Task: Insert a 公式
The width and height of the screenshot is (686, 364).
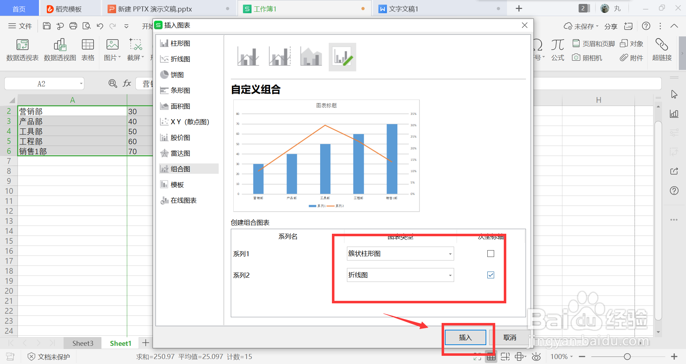Action: click(x=557, y=50)
